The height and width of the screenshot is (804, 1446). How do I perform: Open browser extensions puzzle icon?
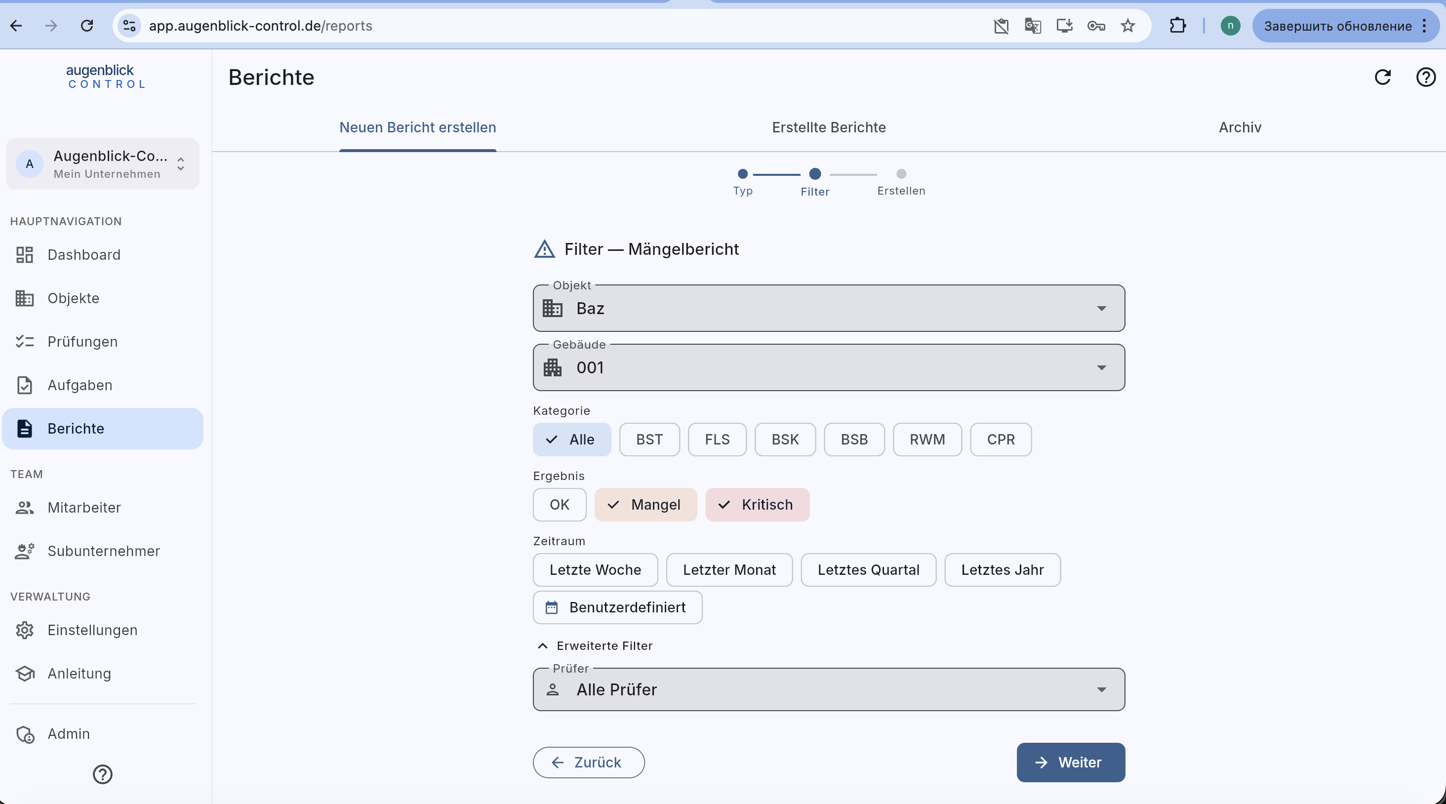(x=1178, y=26)
